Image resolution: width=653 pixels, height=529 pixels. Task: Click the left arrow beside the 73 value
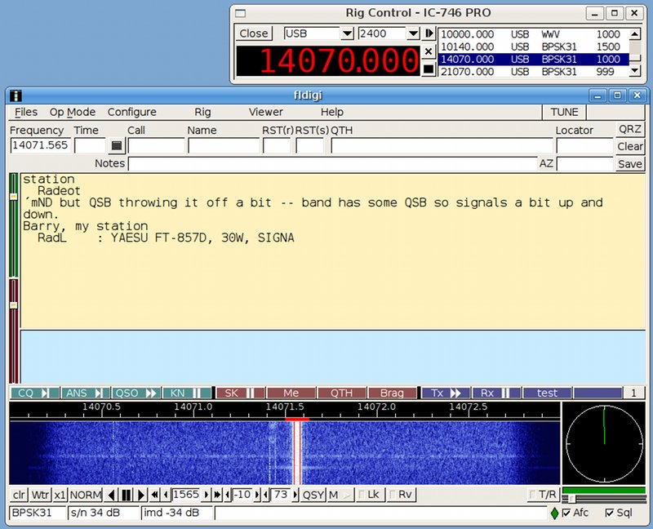click(x=266, y=495)
